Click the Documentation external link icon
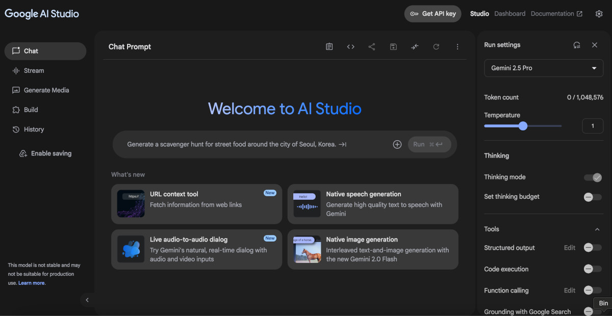 579,14
